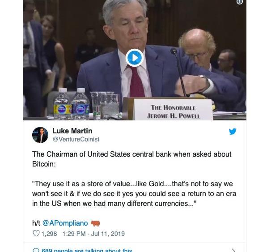Click the microphone in the video frame
Image resolution: width=267 pixels, height=252 pixels.
[178, 73]
